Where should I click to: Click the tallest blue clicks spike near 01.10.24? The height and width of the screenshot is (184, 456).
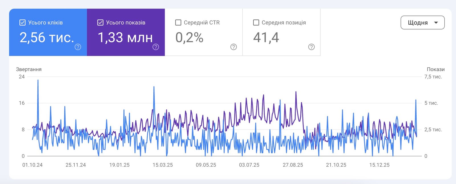click(x=38, y=81)
